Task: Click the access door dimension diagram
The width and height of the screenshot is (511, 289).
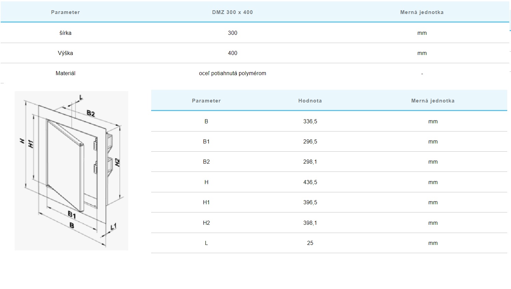Action: click(71, 170)
